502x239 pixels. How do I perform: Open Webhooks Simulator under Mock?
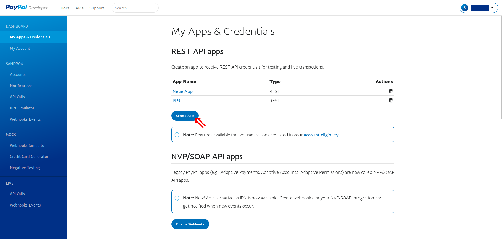point(28,146)
